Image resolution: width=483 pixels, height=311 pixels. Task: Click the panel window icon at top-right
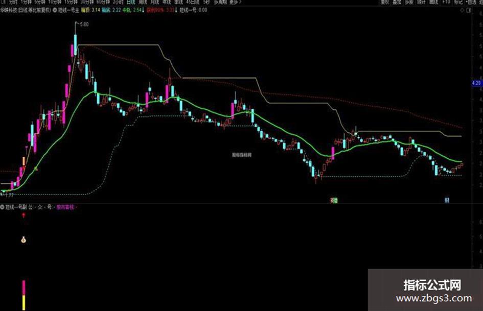(469, 10)
